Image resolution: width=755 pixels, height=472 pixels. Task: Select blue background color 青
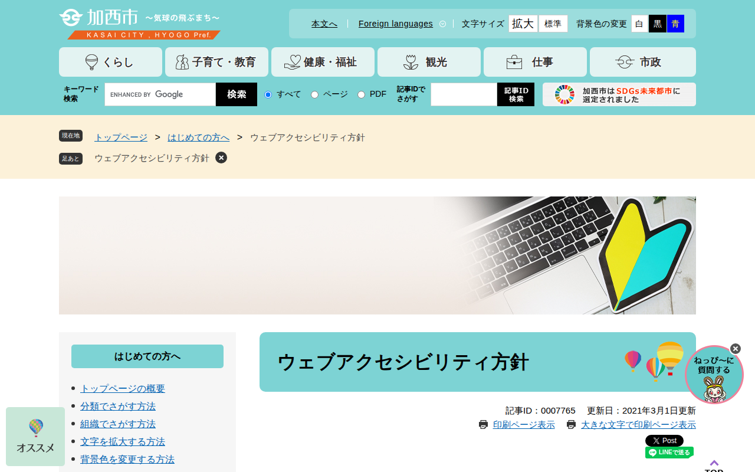[675, 24]
